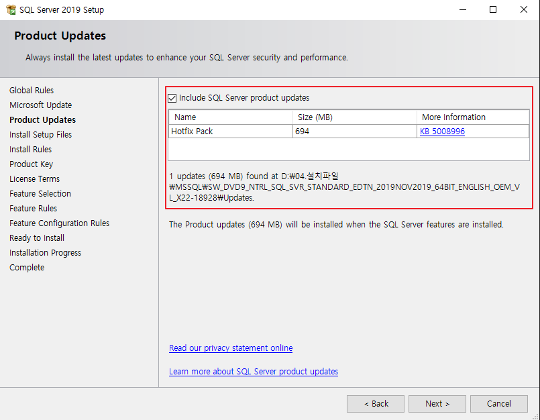
Task: Select Product Key step in sidebar
Action: pyautogui.click(x=31, y=164)
